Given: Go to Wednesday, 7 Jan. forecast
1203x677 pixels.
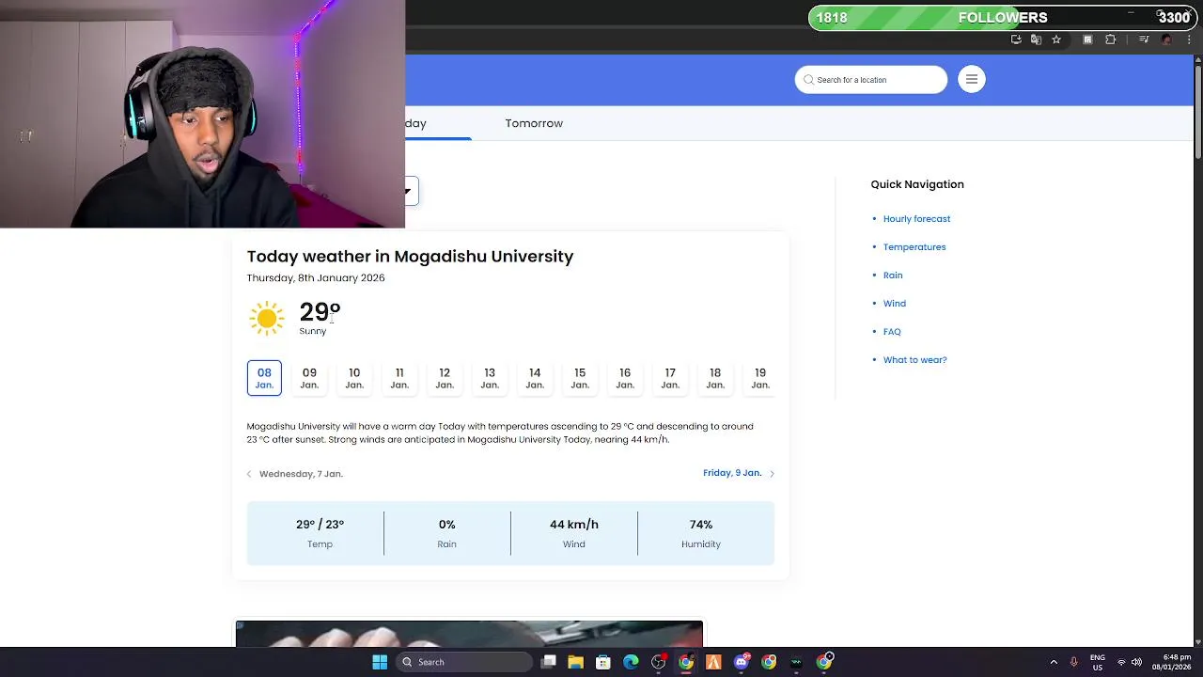Looking at the screenshot, I should pyautogui.click(x=301, y=474).
